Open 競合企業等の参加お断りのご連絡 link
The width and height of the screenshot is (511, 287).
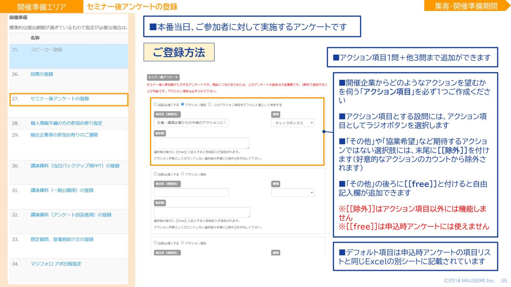pyautogui.click(x=64, y=135)
